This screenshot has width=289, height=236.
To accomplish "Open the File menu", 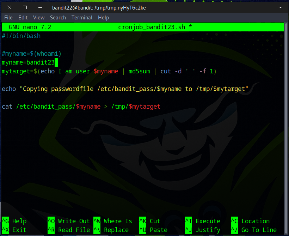I will tap(8, 17).
